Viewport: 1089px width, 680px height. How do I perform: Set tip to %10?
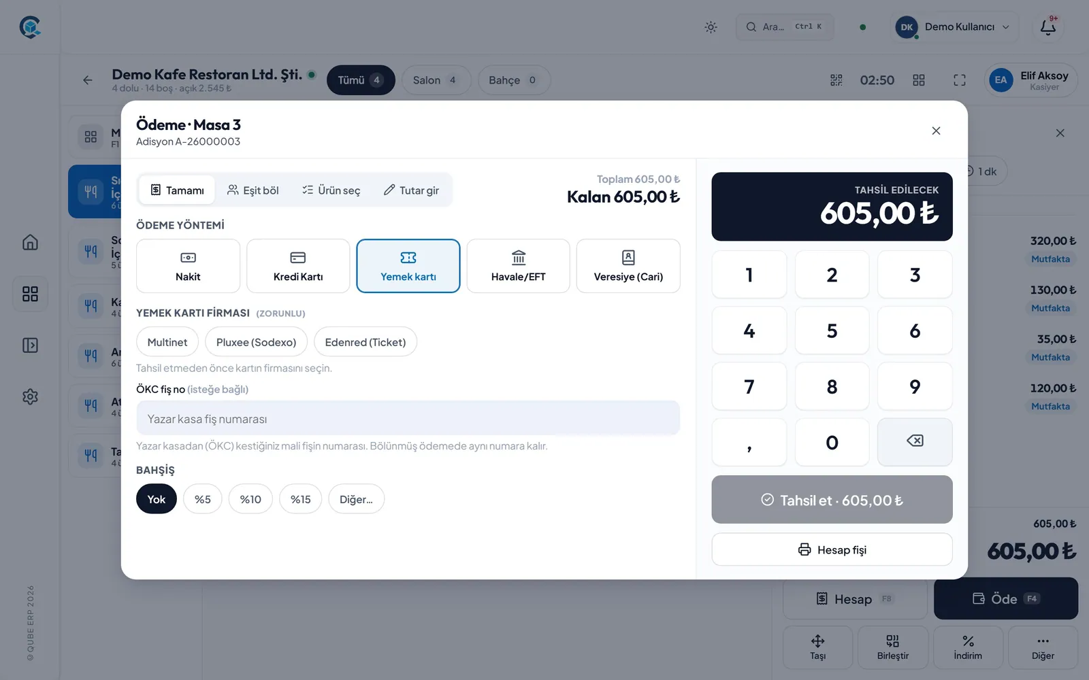click(x=250, y=499)
